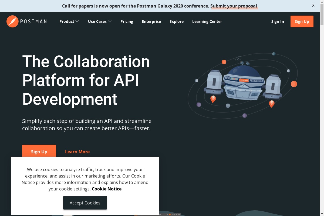Open the Explore menu item

177,22
